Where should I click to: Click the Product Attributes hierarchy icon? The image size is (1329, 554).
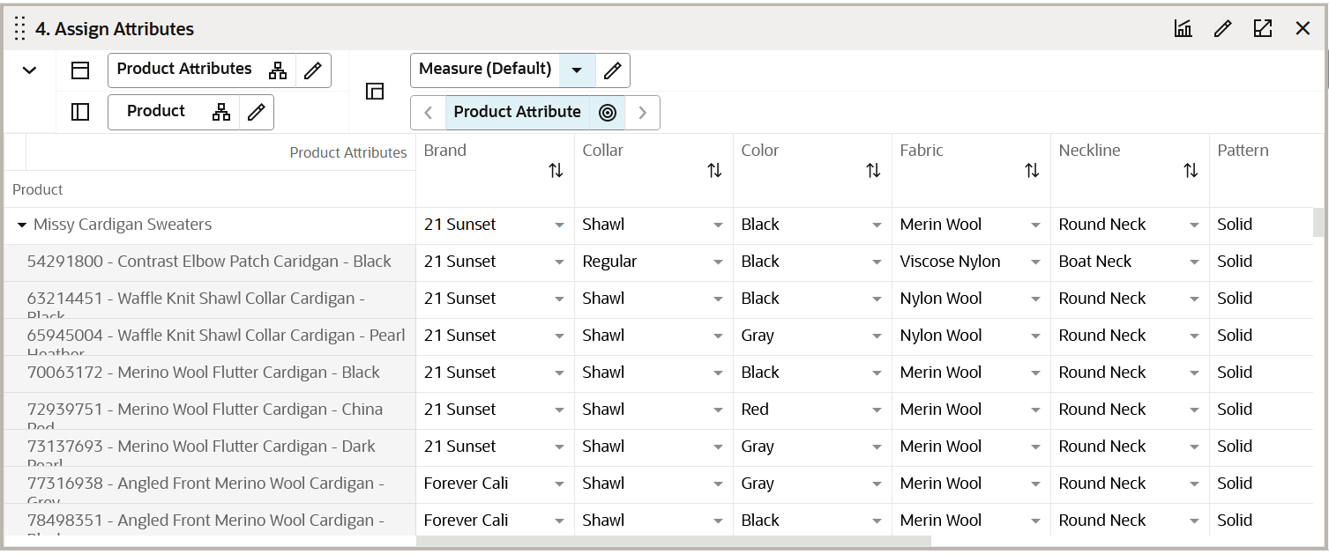point(278,70)
